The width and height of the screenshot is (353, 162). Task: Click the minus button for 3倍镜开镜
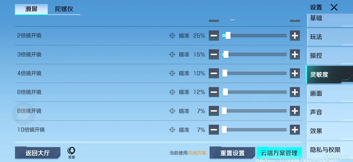[x=214, y=54]
